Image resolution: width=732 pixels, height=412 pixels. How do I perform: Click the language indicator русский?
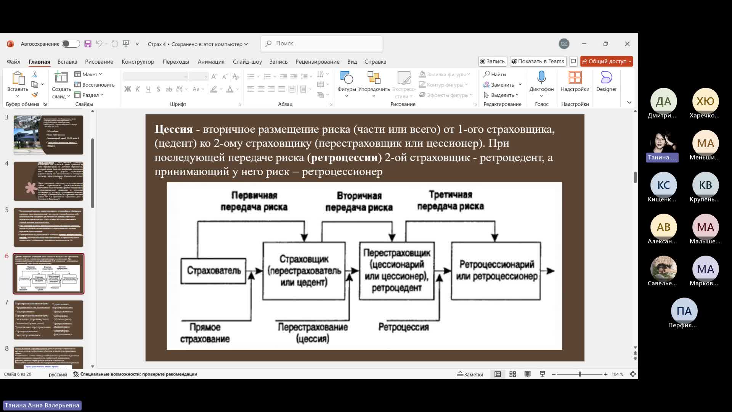[58, 374]
